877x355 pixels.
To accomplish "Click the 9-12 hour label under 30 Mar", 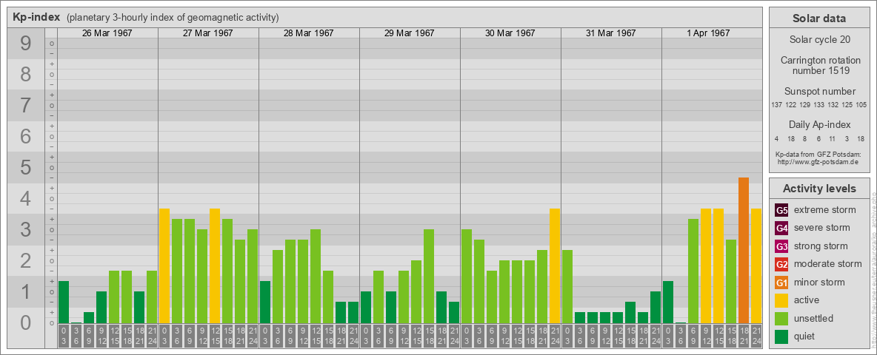I will pyautogui.click(x=504, y=337).
